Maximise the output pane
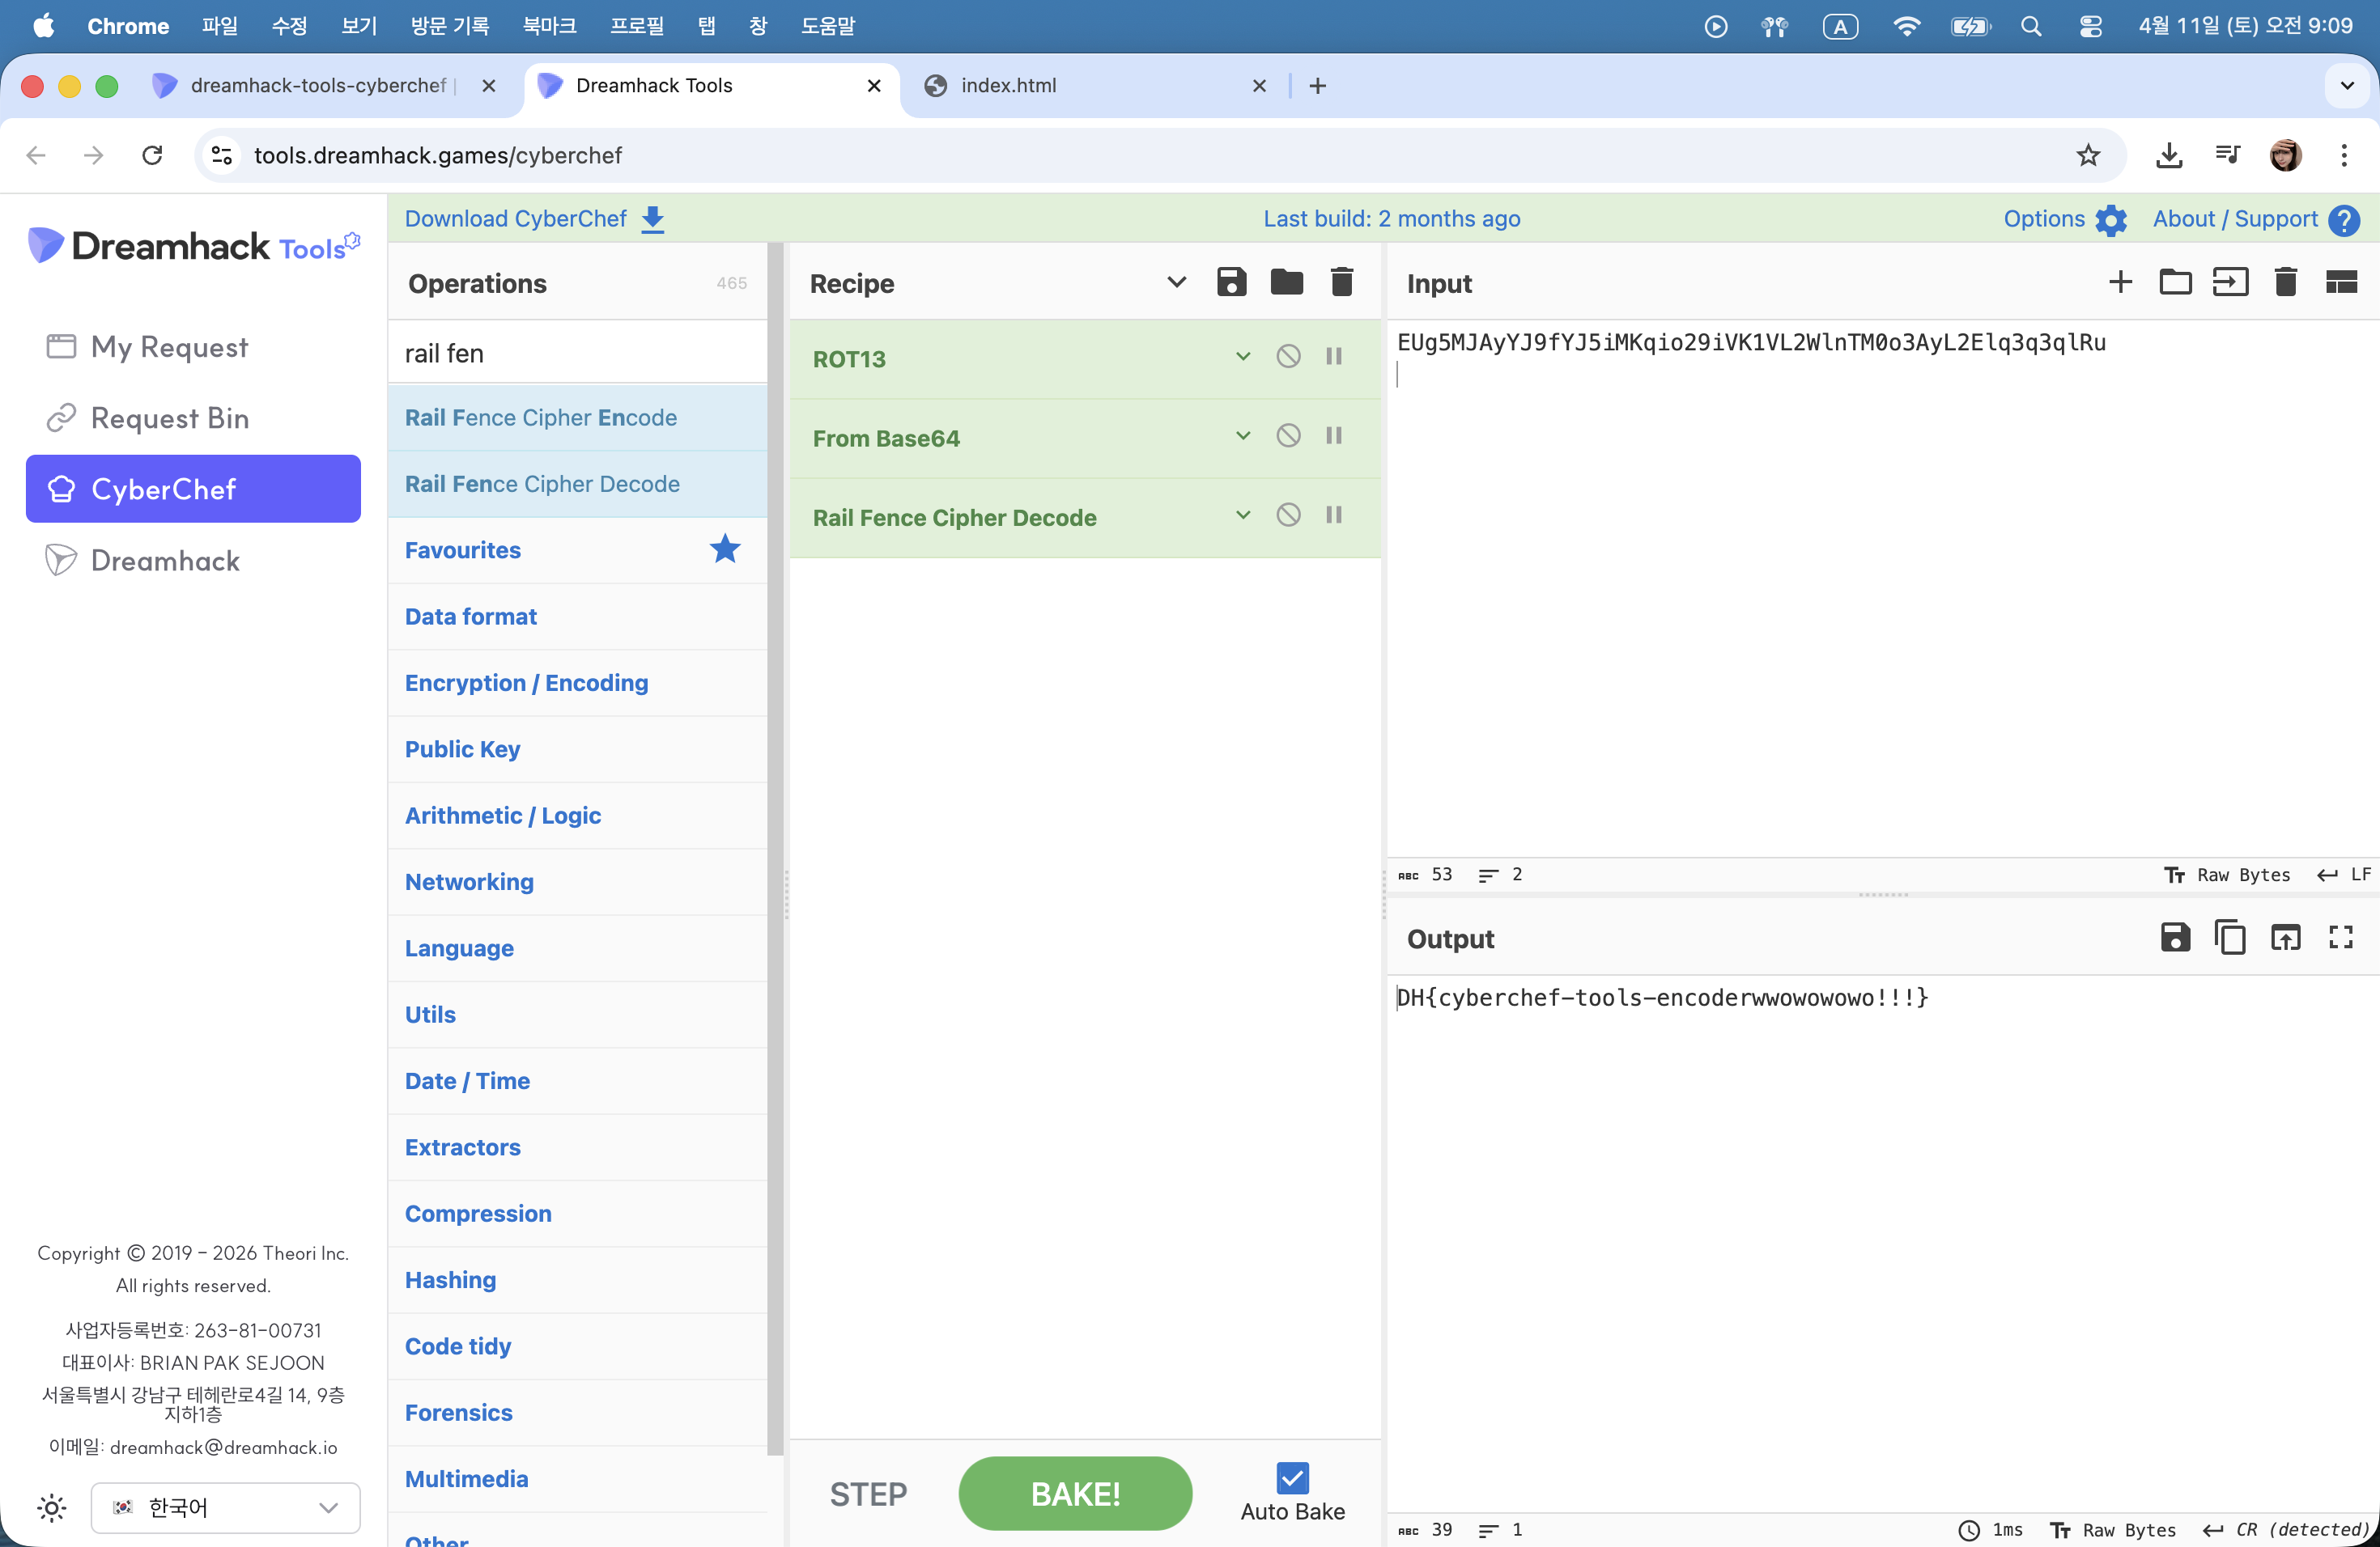 2340,938
